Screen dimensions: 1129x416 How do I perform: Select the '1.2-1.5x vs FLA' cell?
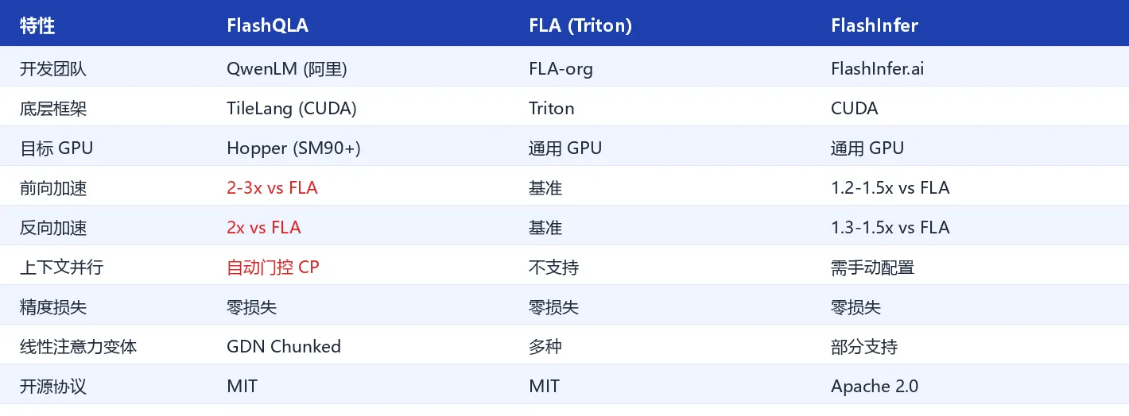[890, 188]
